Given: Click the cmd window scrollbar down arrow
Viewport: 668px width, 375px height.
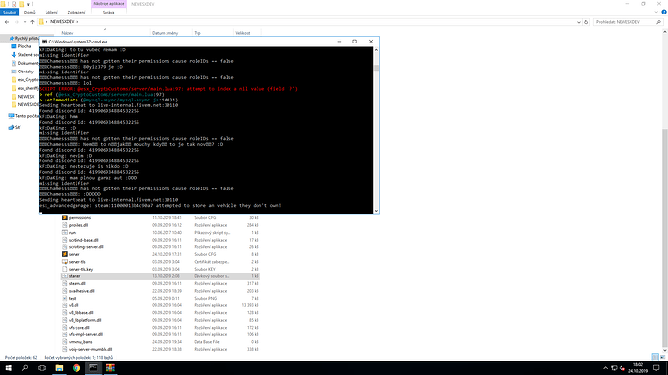Looking at the screenshot, I should click(376, 210).
